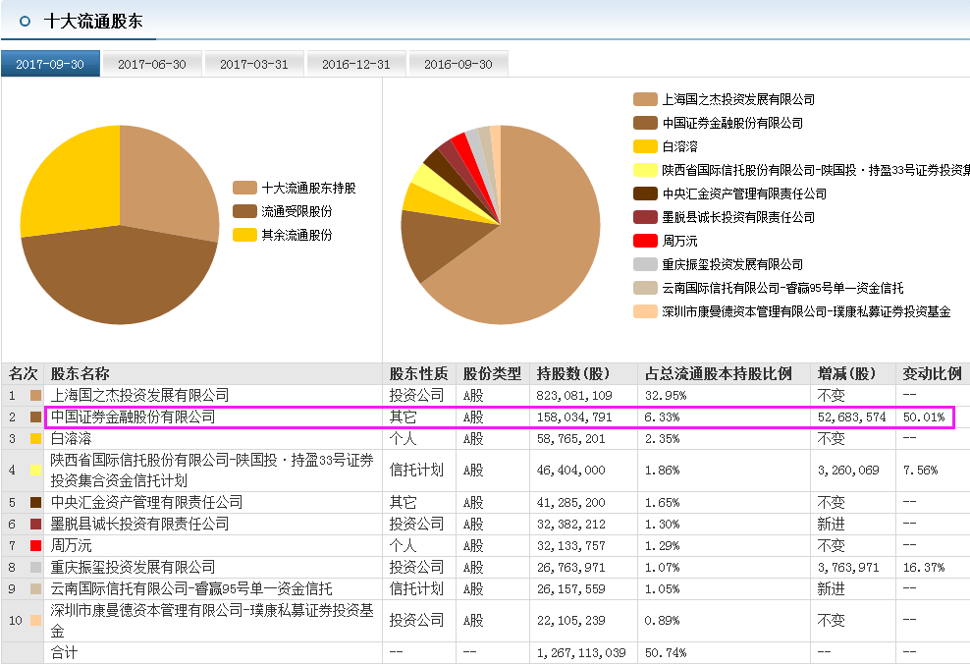Click the 1,267,113,039 total shares value
The width and height of the screenshot is (970, 666).
tap(581, 653)
